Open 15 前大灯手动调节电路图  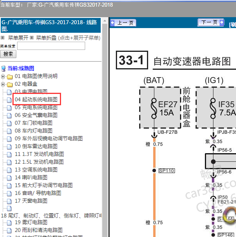click(44, 185)
